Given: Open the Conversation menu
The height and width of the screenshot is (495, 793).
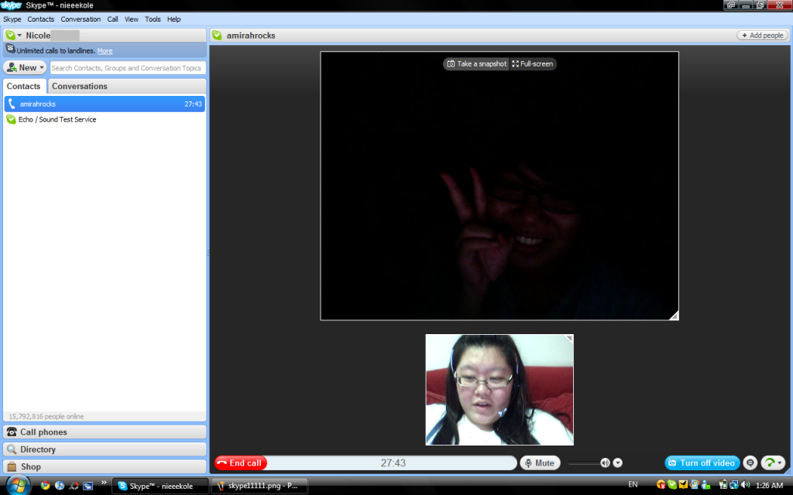Looking at the screenshot, I should pyautogui.click(x=81, y=19).
